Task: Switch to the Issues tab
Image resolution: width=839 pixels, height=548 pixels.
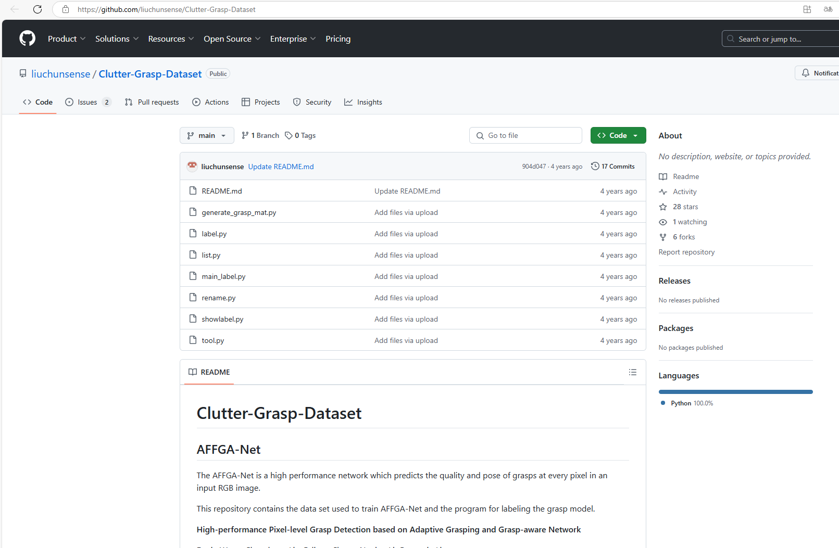Action: pos(88,102)
